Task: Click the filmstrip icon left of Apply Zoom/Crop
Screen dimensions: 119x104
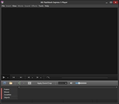Action: coord(30,83)
